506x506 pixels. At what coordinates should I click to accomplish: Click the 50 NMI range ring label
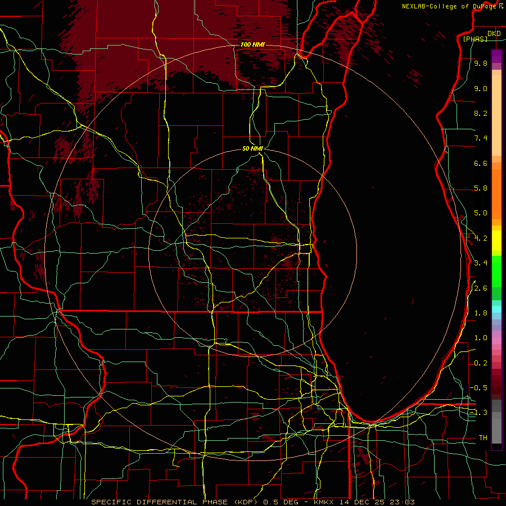[x=252, y=148]
